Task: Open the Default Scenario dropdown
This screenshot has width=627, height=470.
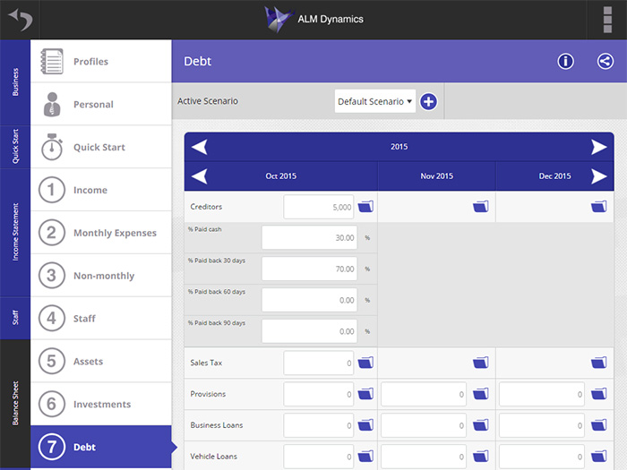Action: pos(374,101)
